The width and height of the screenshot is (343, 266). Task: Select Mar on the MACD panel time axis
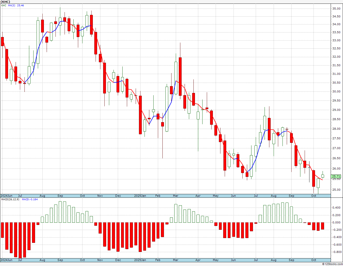click(x=176, y=260)
